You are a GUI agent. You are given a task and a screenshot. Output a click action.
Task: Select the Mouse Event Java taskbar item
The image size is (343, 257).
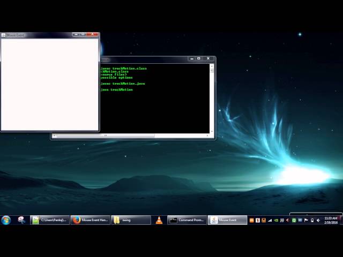tap(227, 220)
